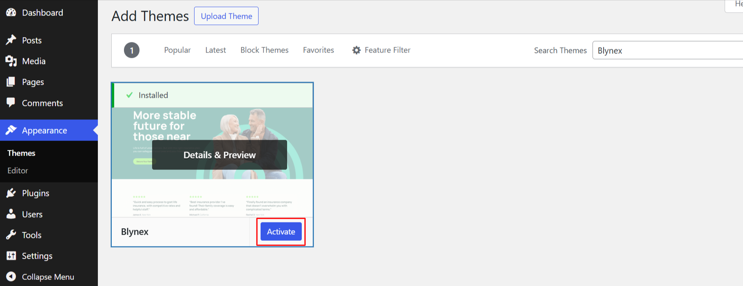
Task: Click the Tools wrench icon
Action: point(11,235)
